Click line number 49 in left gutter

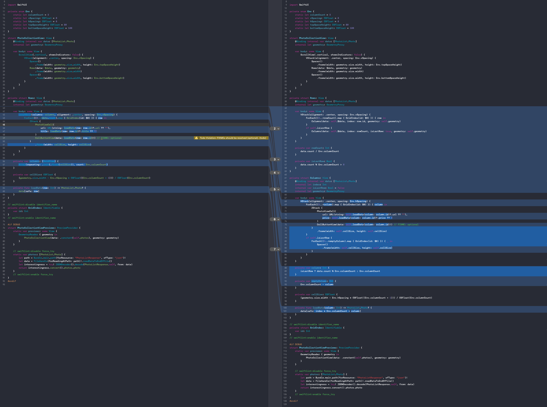[x=4, y=138]
